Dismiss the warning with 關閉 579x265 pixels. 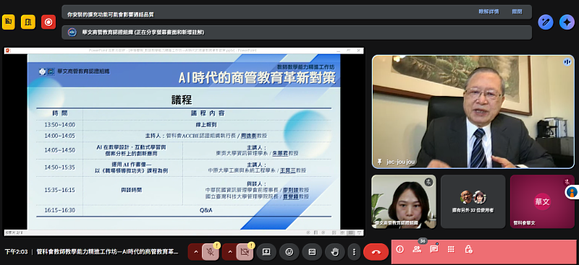tap(517, 12)
